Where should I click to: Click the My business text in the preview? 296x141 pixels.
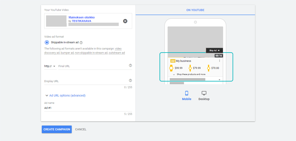click(184, 61)
